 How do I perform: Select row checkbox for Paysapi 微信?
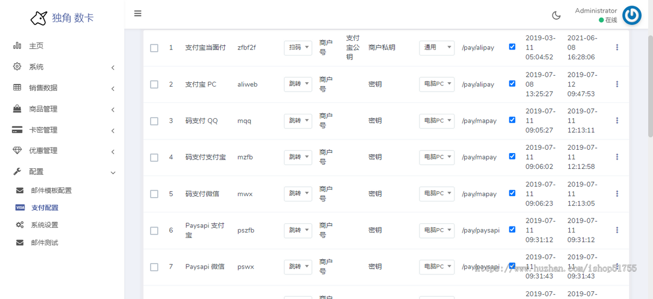point(154,267)
